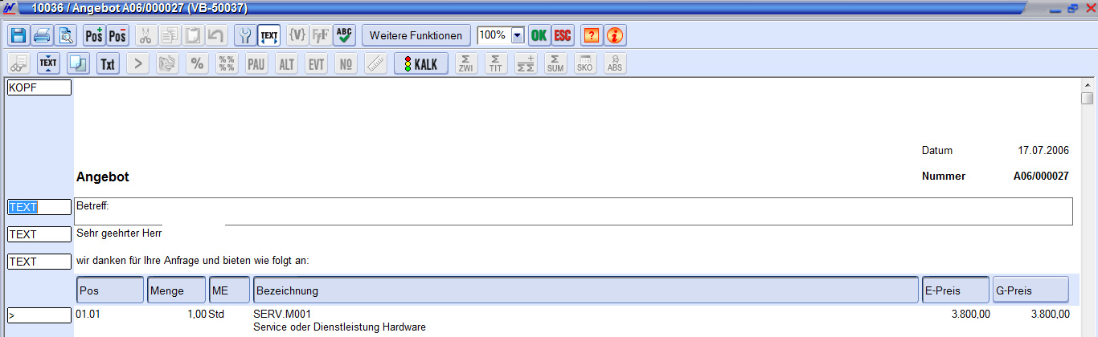
Task: Open print preview with the magnifier icon
Action: click(x=65, y=35)
